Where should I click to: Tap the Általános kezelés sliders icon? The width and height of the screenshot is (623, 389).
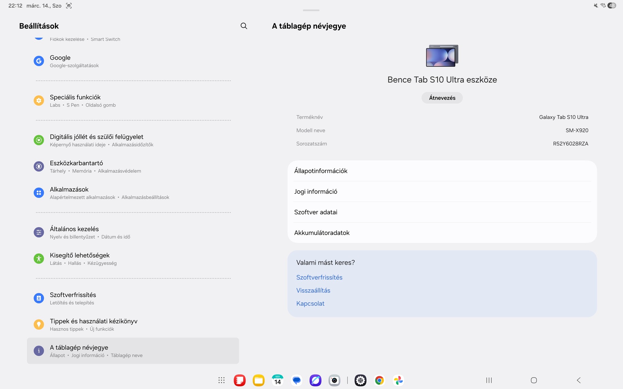click(39, 232)
